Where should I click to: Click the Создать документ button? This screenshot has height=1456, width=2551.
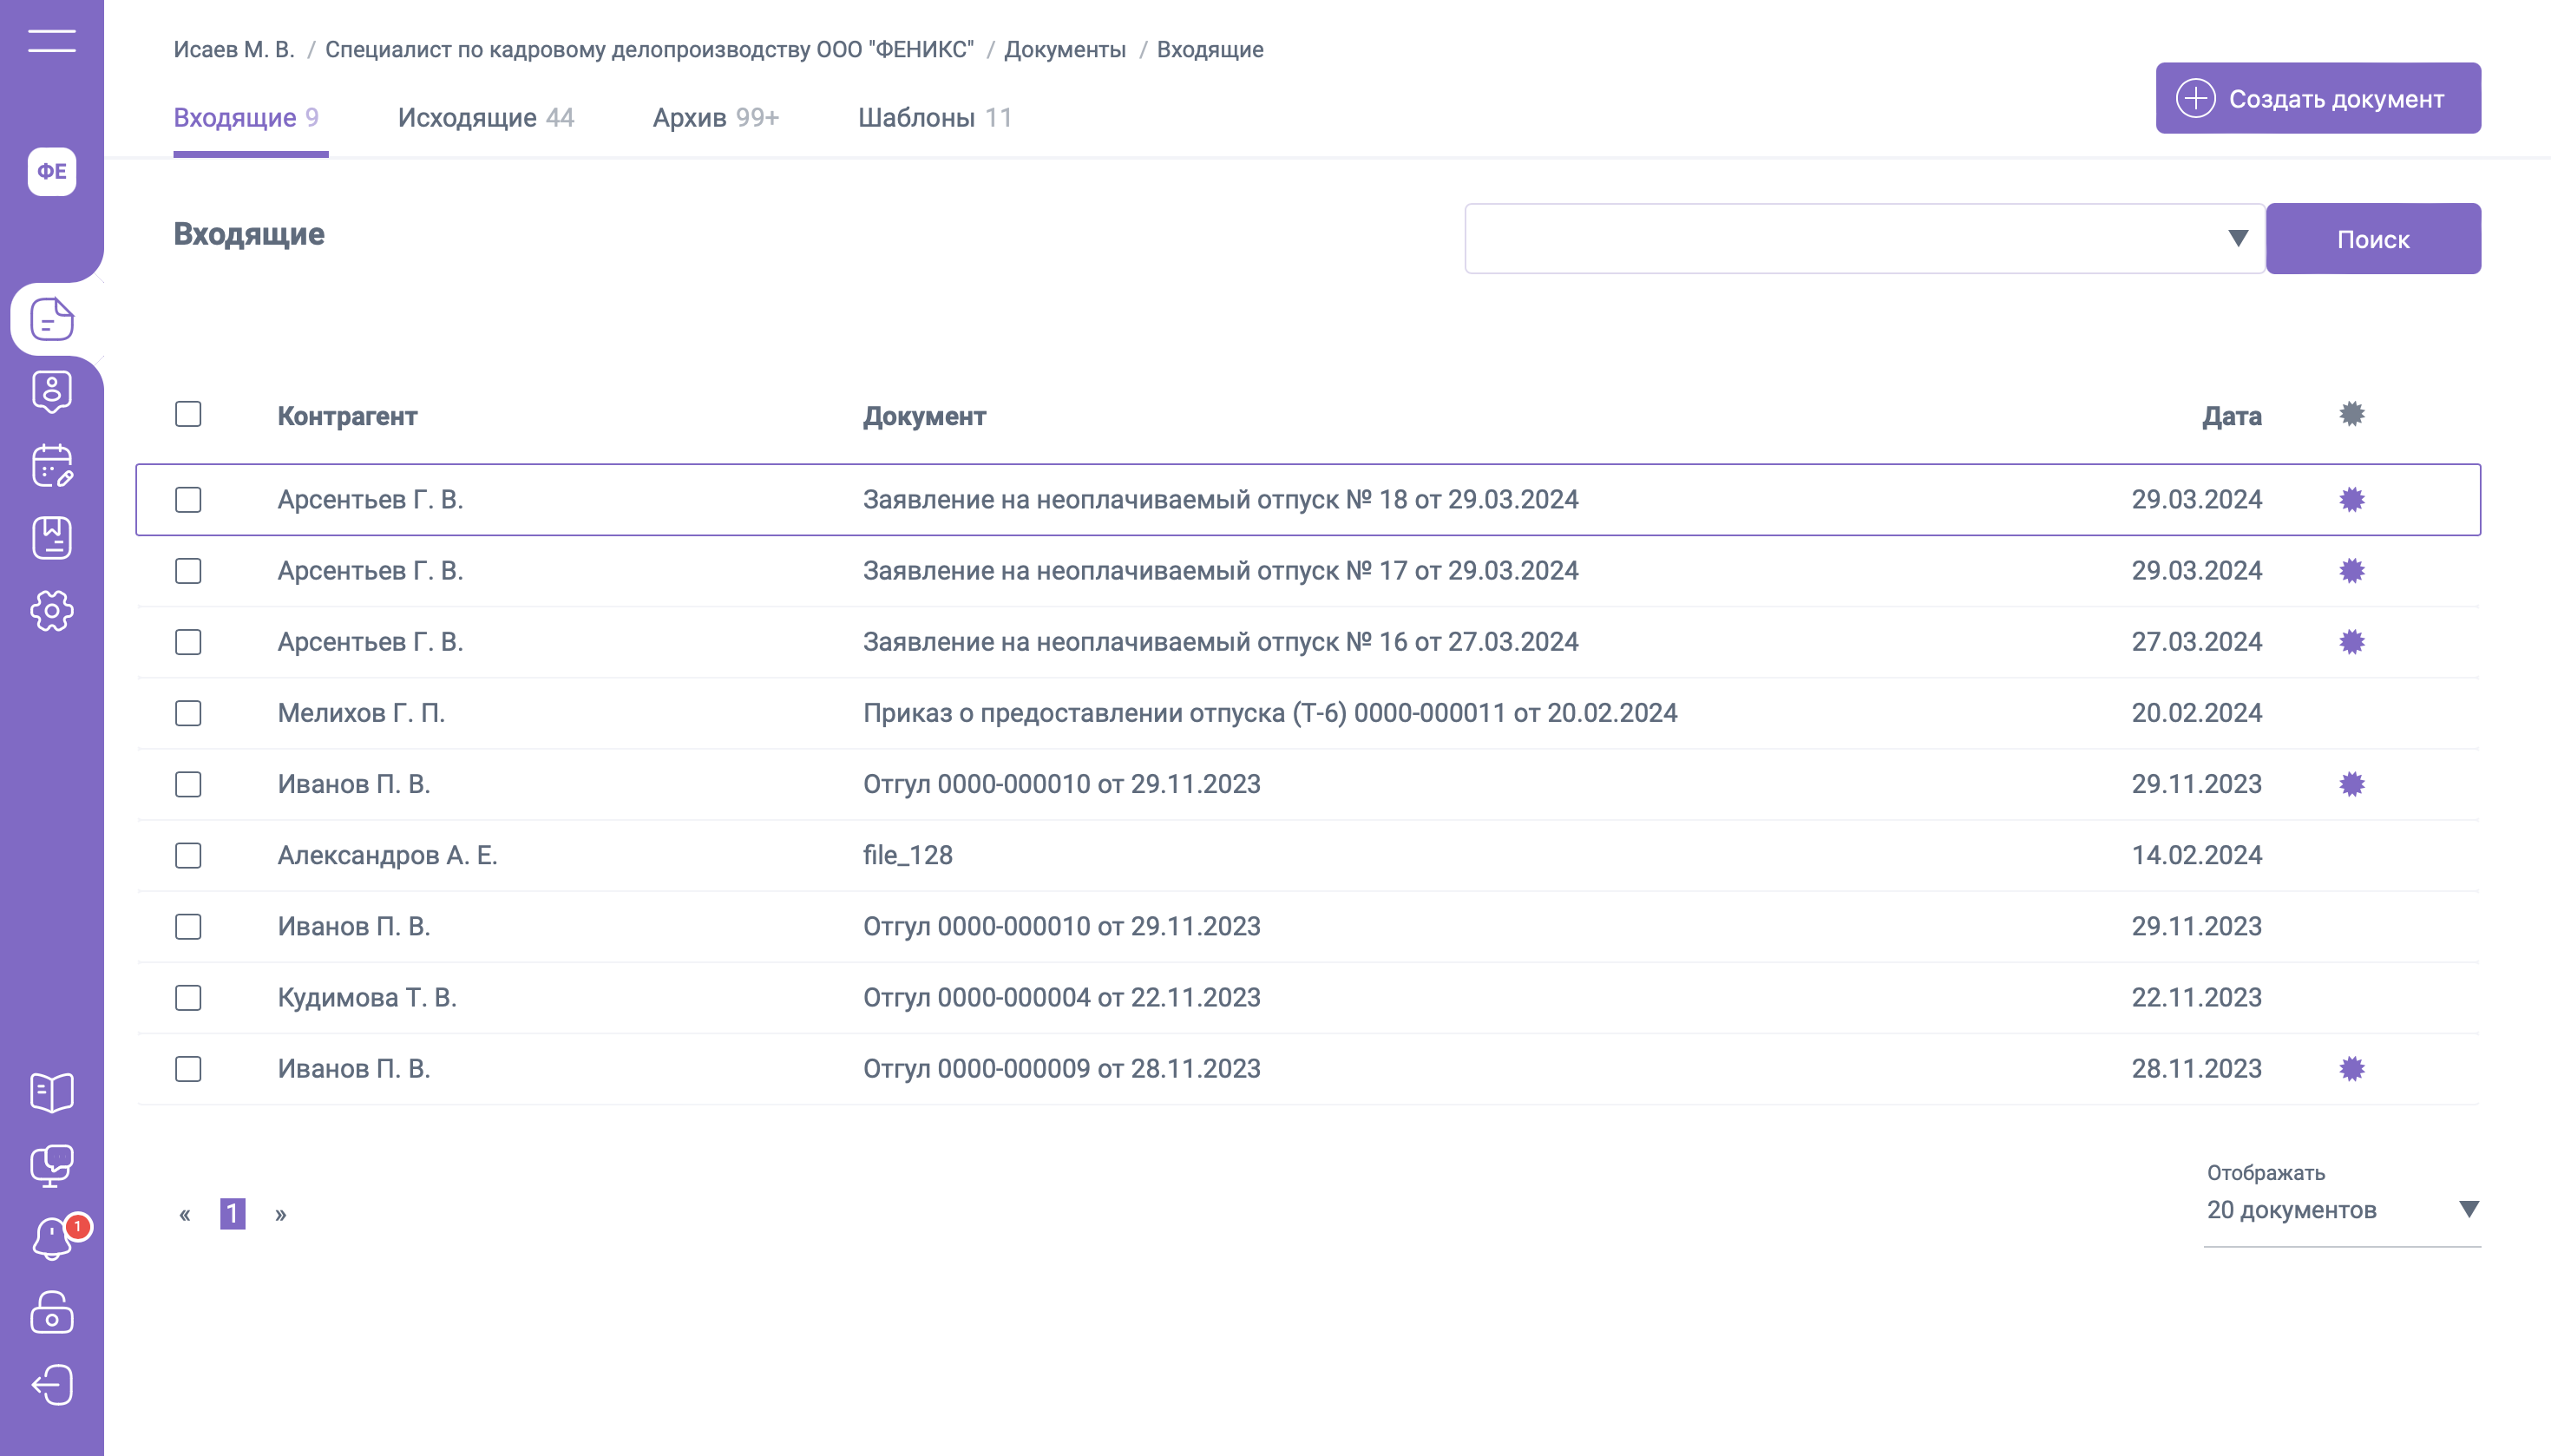pyautogui.click(x=2317, y=99)
